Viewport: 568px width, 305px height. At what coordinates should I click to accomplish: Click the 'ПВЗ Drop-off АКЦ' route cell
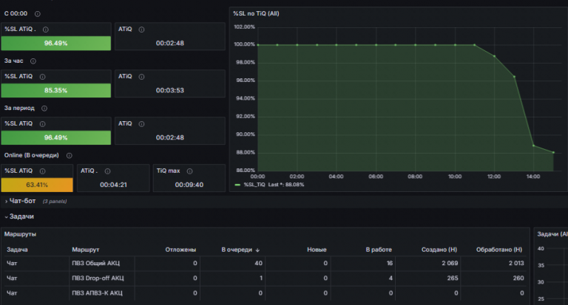(98, 278)
